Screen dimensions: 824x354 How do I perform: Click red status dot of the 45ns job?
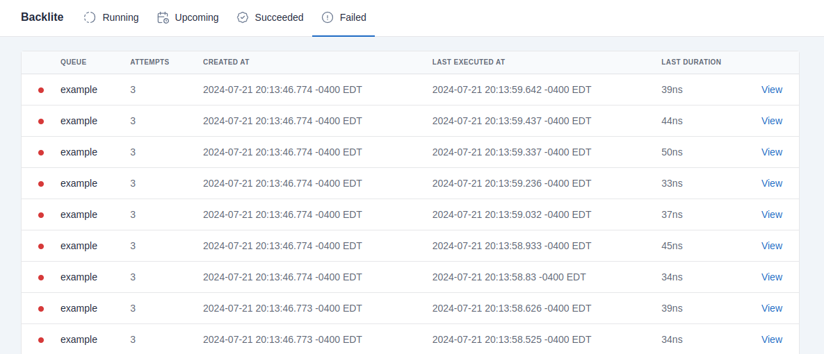[41, 246]
